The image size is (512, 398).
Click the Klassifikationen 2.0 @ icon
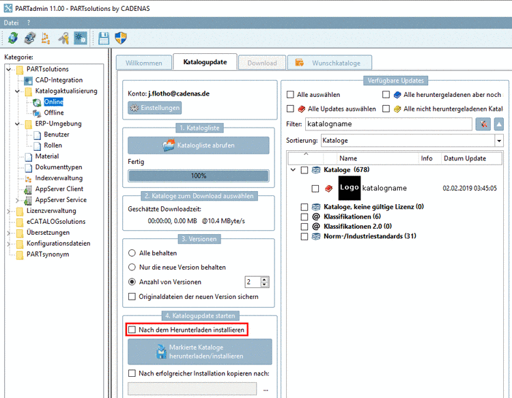[316, 227]
